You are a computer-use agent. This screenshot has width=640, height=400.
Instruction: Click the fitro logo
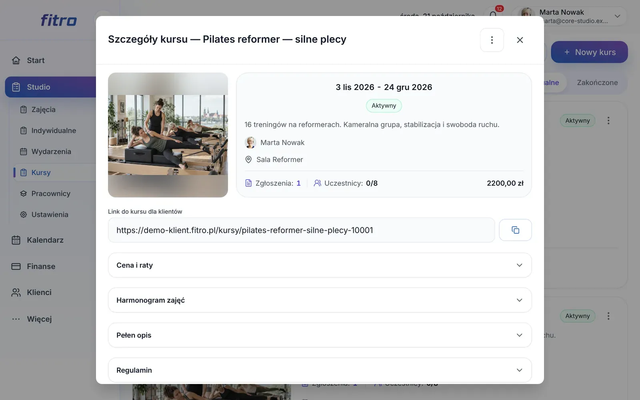(x=58, y=20)
